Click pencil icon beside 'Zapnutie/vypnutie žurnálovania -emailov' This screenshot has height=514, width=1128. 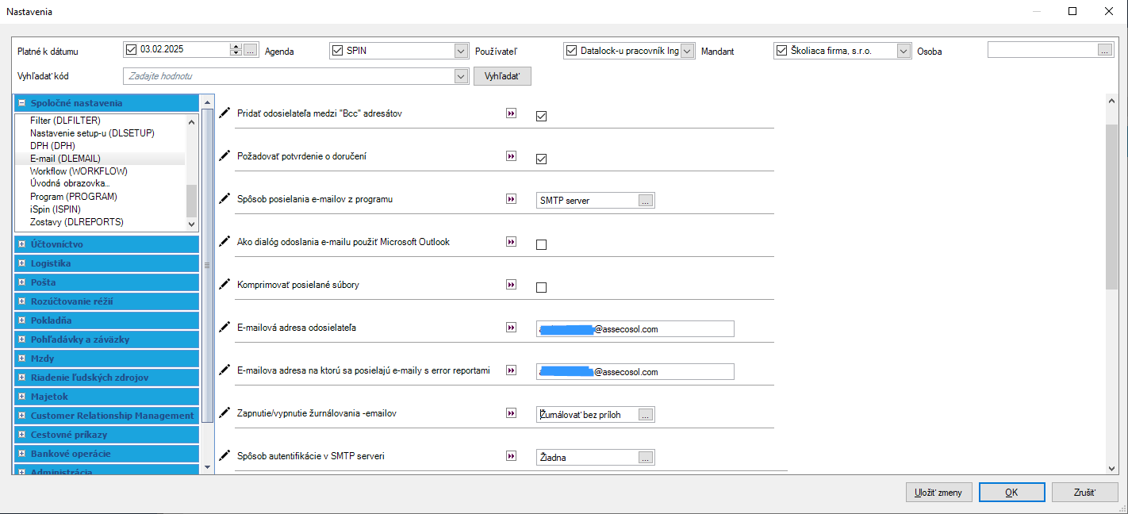point(224,413)
